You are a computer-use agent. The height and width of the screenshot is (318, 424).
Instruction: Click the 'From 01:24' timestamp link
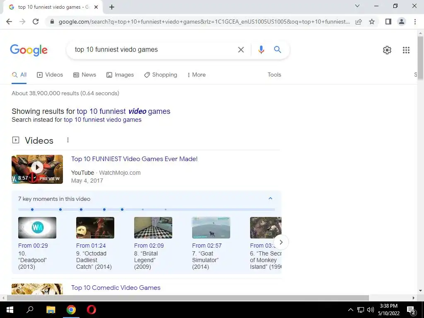pos(91,246)
